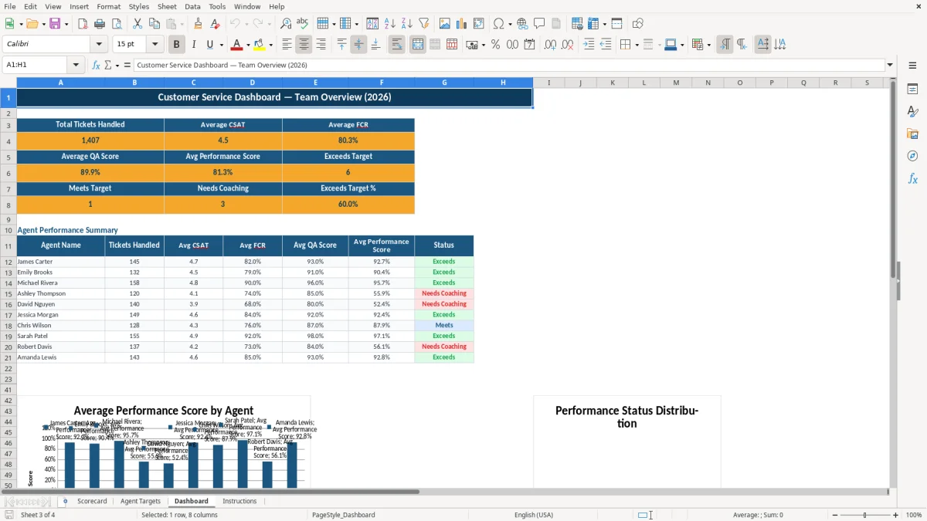Toggle Center Horizontally alignment
This screenshot has width=927, height=521.
point(304,45)
